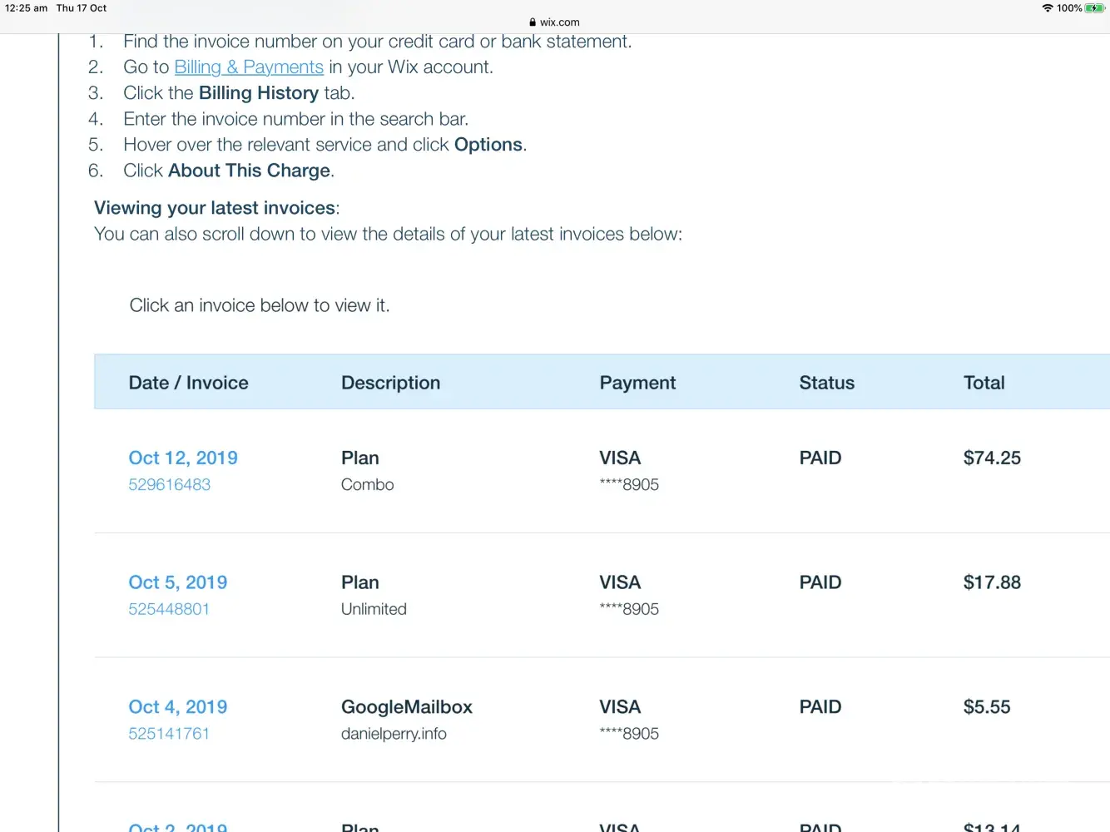This screenshot has width=1110, height=832.
Task: Click the Status column header
Action: click(826, 383)
